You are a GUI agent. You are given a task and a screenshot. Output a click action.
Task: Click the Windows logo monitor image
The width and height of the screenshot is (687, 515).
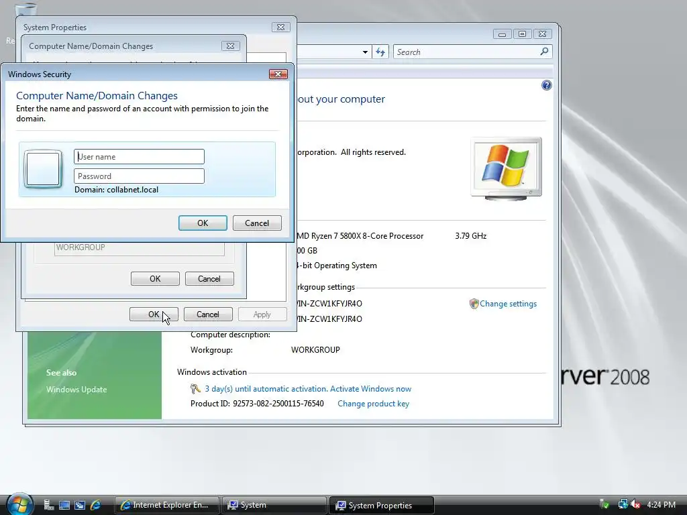506,169
